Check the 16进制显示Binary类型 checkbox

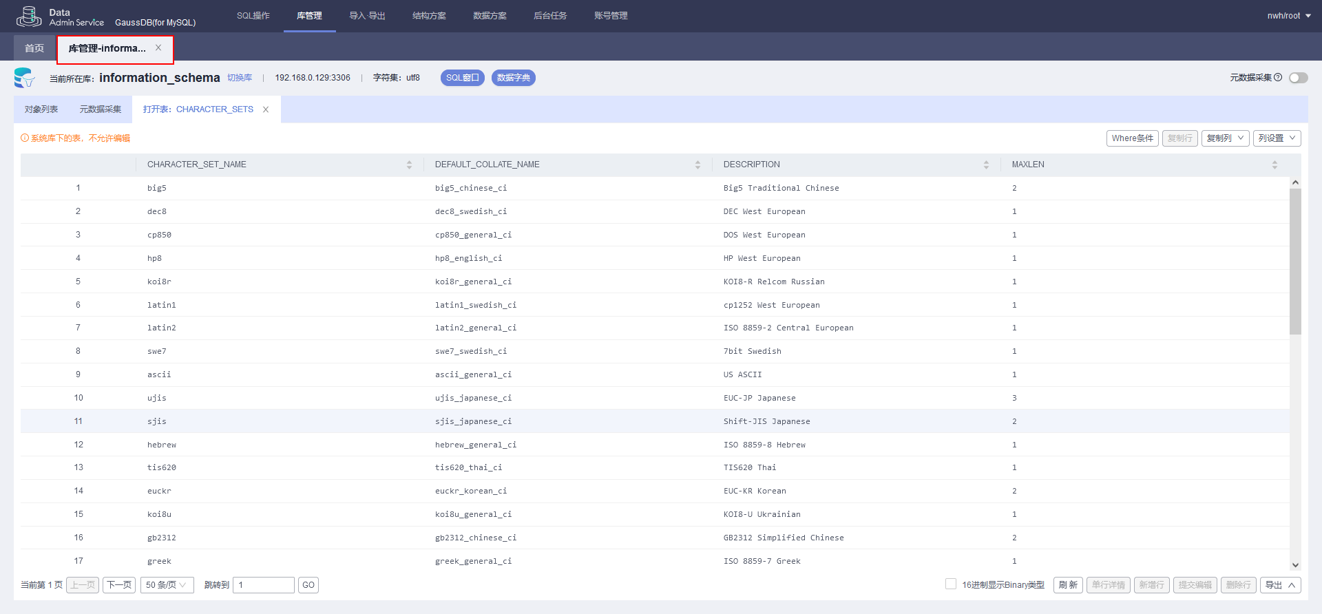(x=951, y=584)
